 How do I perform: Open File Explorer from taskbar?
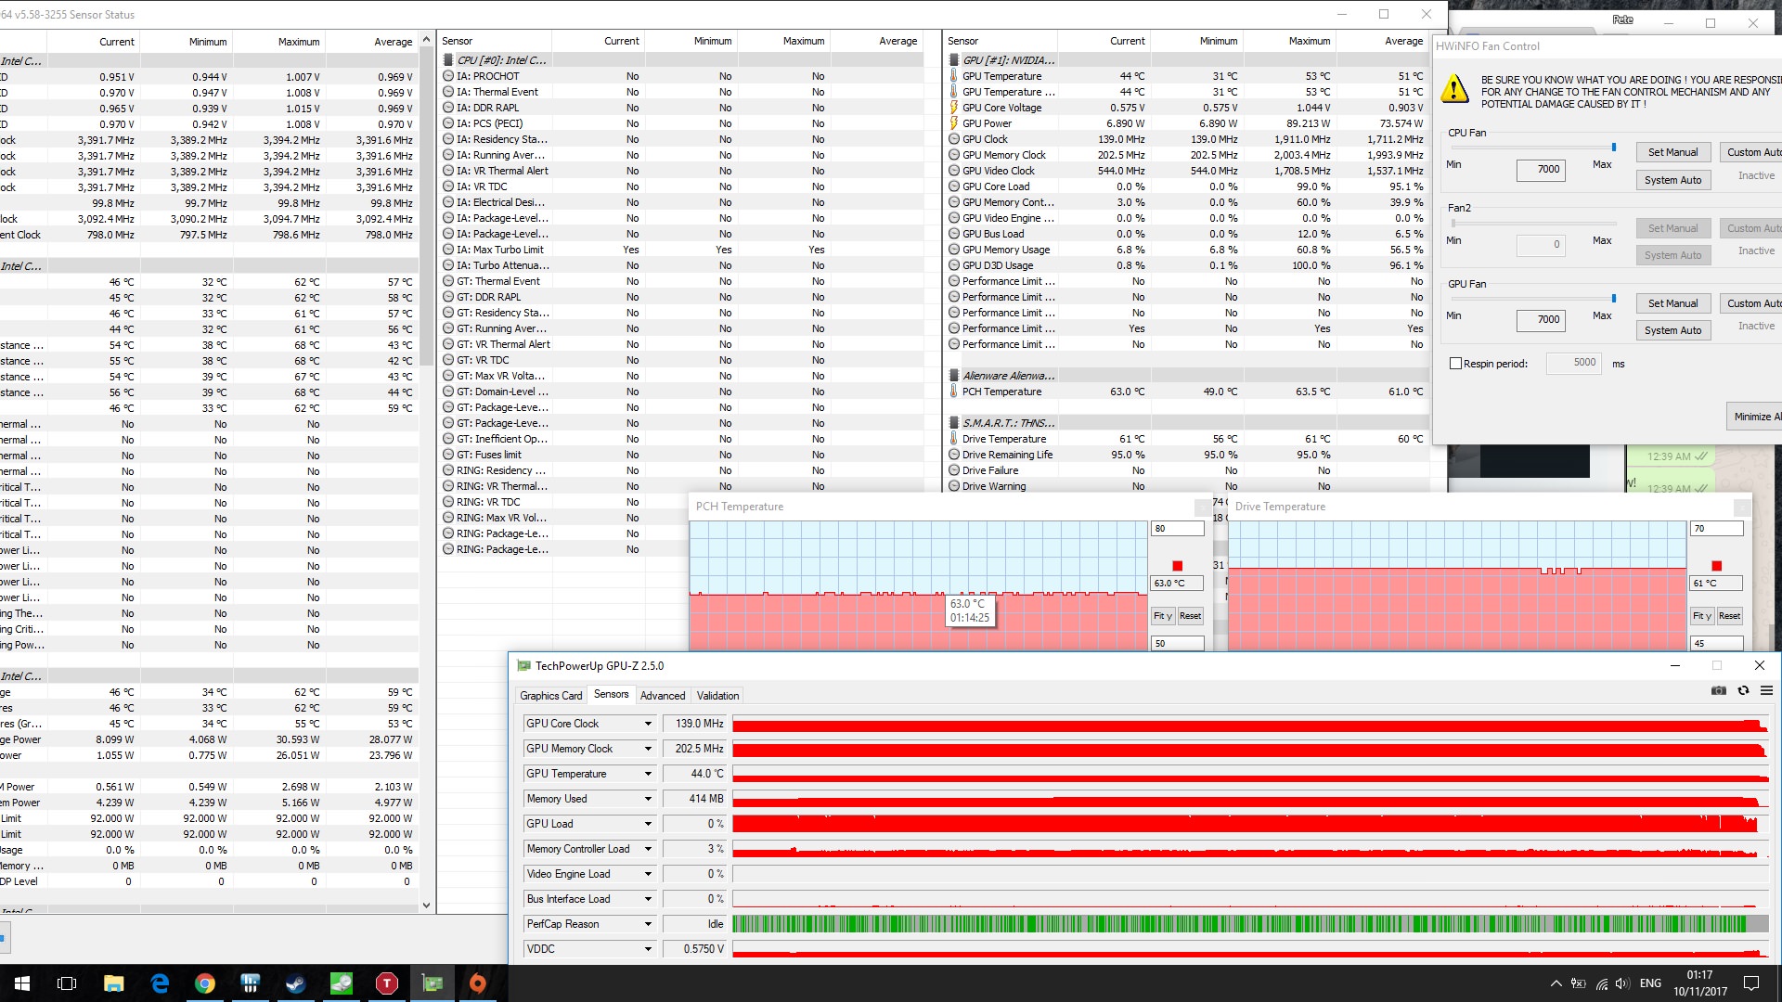(x=113, y=983)
